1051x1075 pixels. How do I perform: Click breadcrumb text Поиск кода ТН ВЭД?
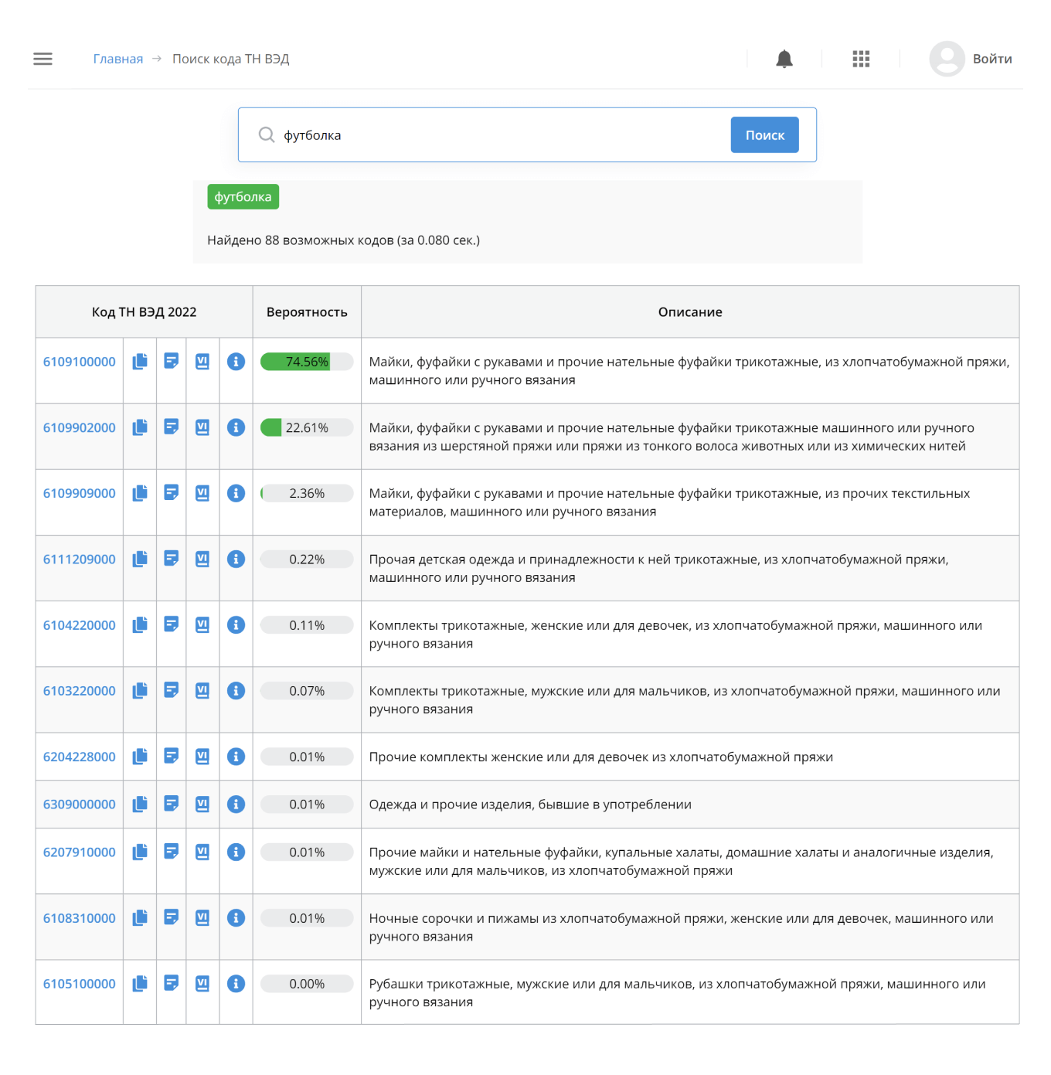coord(231,59)
